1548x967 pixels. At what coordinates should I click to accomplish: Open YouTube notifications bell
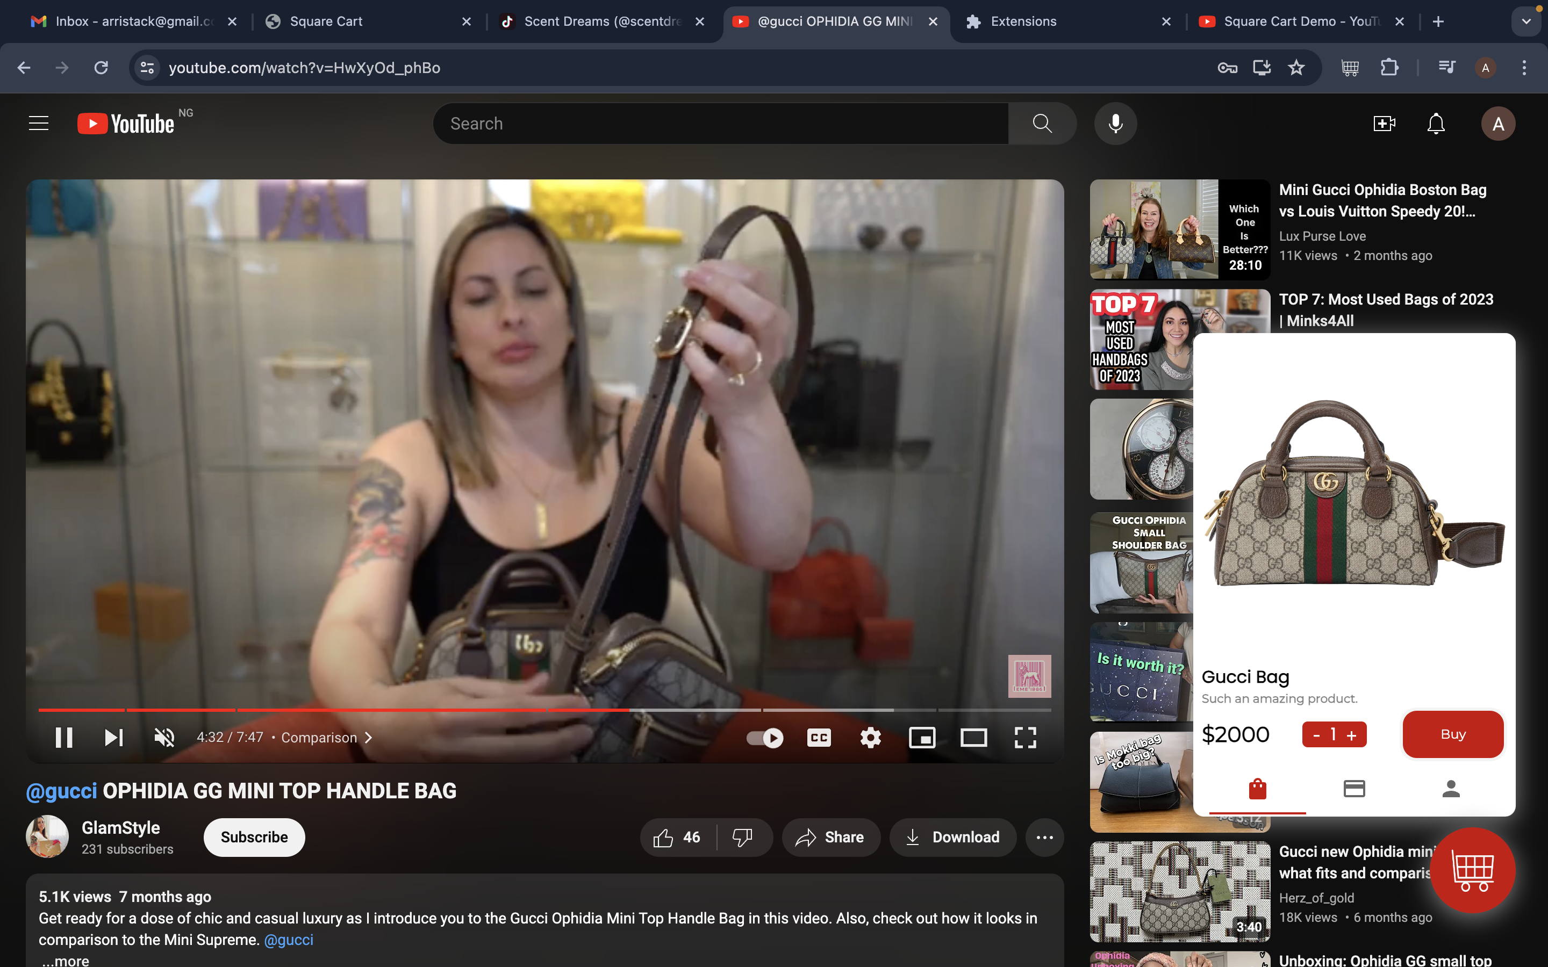click(x=1436, y=124)
